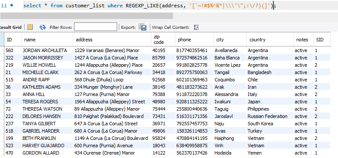Click city cell Coquimbo
Screen dimensions: 338x158
pos(224,80)
